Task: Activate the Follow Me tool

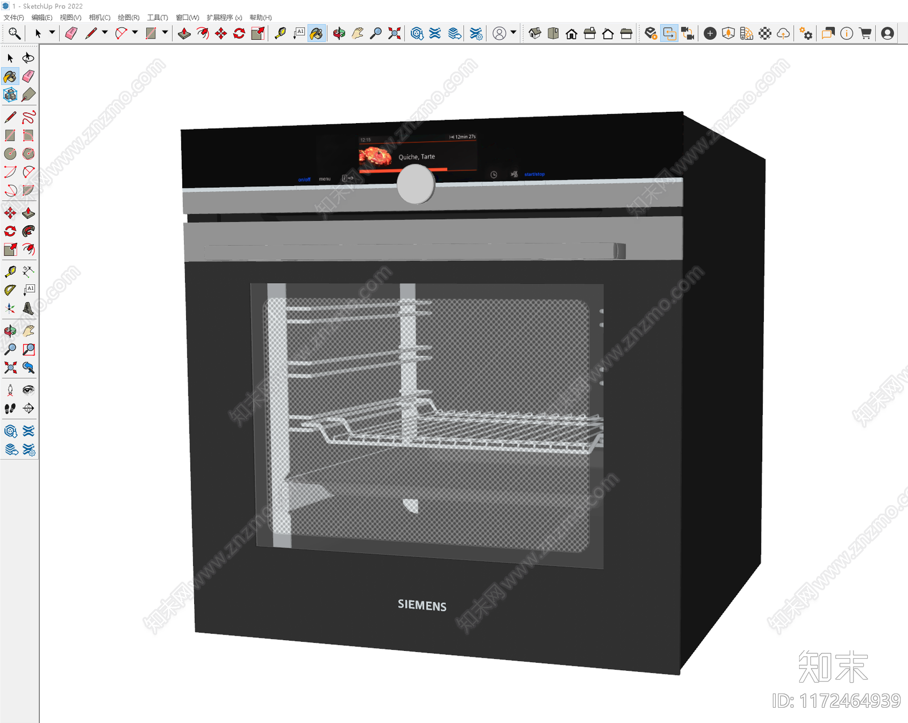Action: pos(28,231)
